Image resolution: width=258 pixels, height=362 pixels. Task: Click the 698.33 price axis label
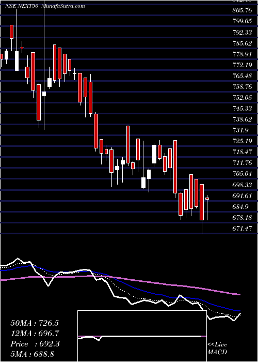[x=241, y=185]
